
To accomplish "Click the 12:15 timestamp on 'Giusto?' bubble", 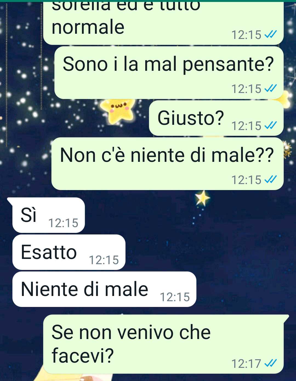I will [246, 126].
